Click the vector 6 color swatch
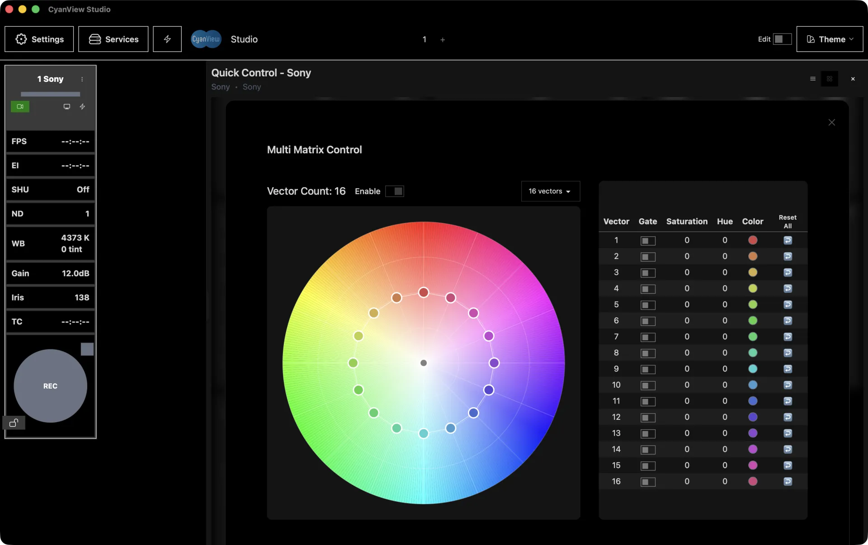868x545 pixels. (753, 321)
